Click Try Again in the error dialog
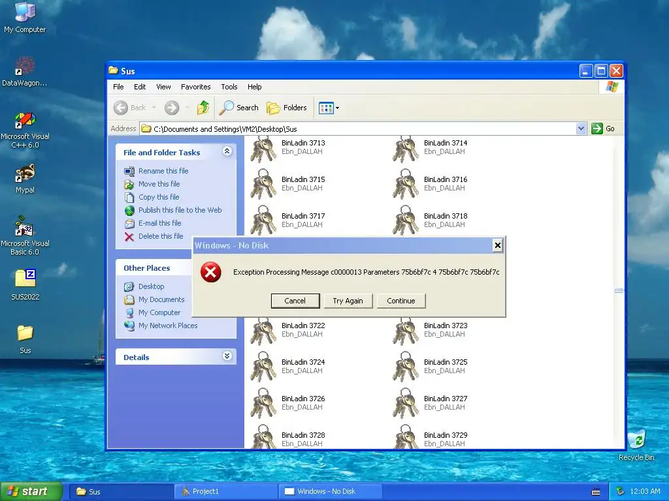This screenshot has height=501, width=669. click(348, 301)
